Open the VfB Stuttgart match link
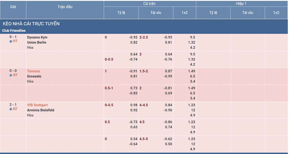The height and width of the screenshot is (154, 289). tap(38, 105)
